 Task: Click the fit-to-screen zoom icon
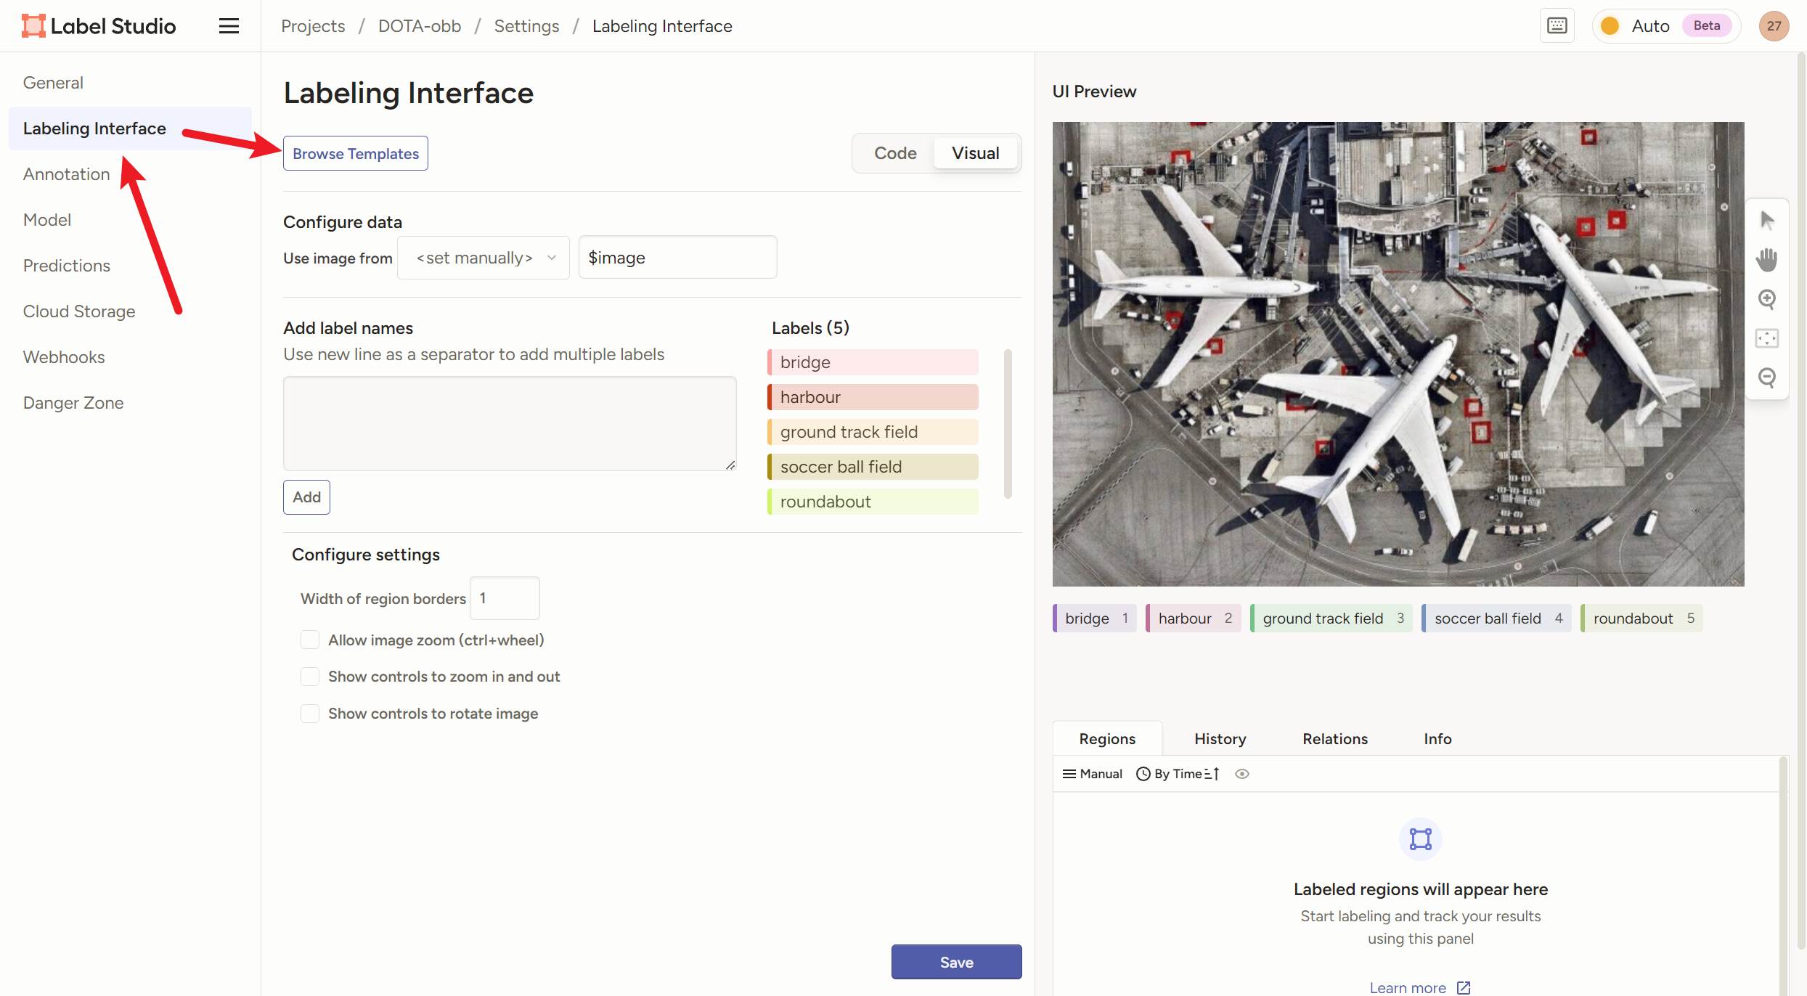pos(1767,338)
